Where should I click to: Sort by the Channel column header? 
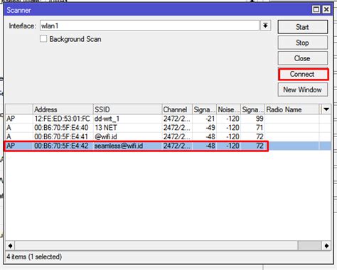point(177,109)
